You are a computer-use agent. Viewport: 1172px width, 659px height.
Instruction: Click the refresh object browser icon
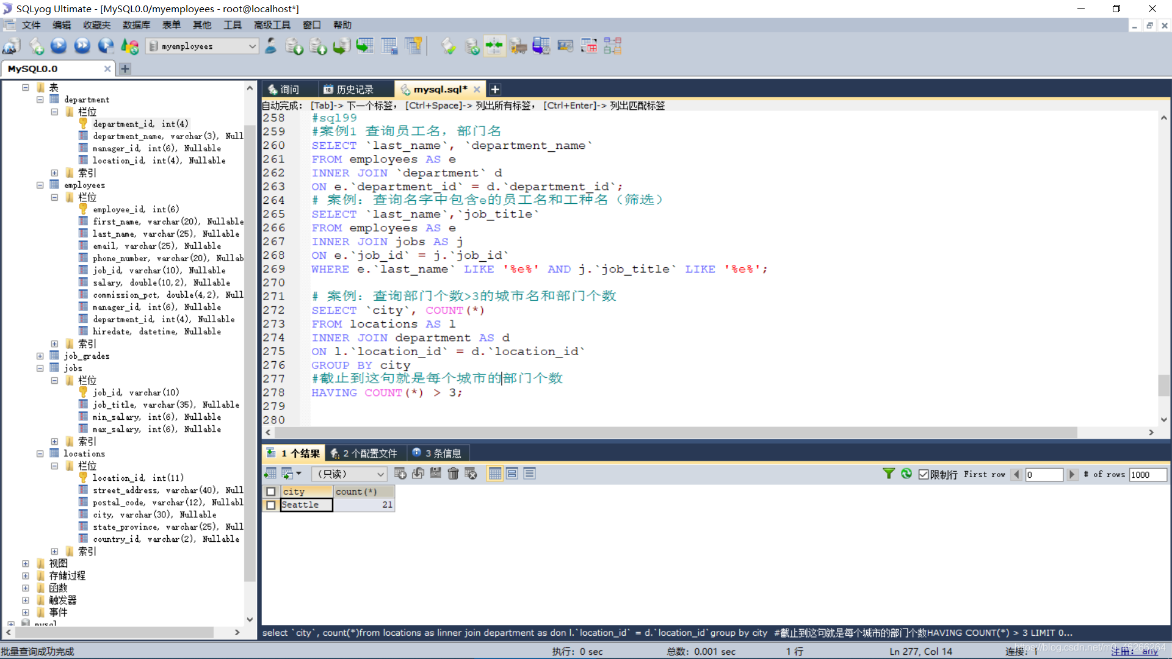coord(130,46)
